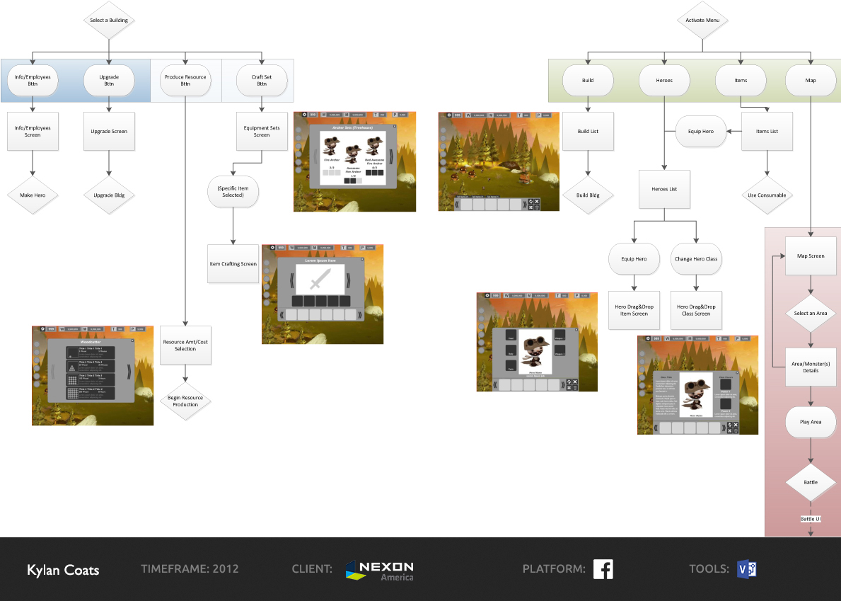The height and width of the screenshot is (601, 841).
Task: Select the Build List box
Action: [x=588, y=132]
